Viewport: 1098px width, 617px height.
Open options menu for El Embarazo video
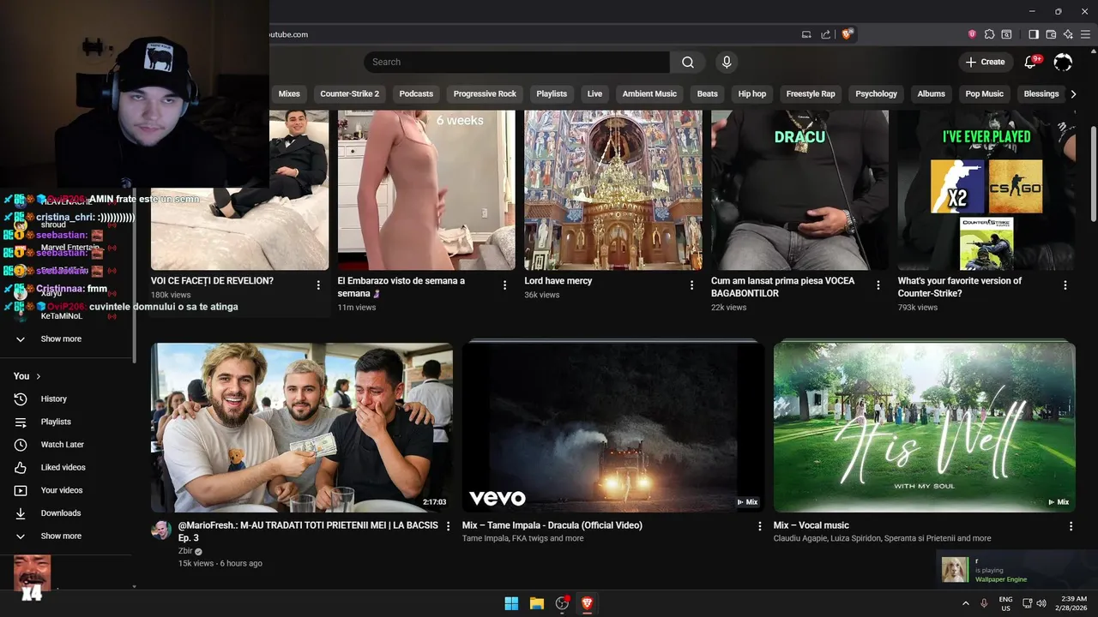coord(504,285)
